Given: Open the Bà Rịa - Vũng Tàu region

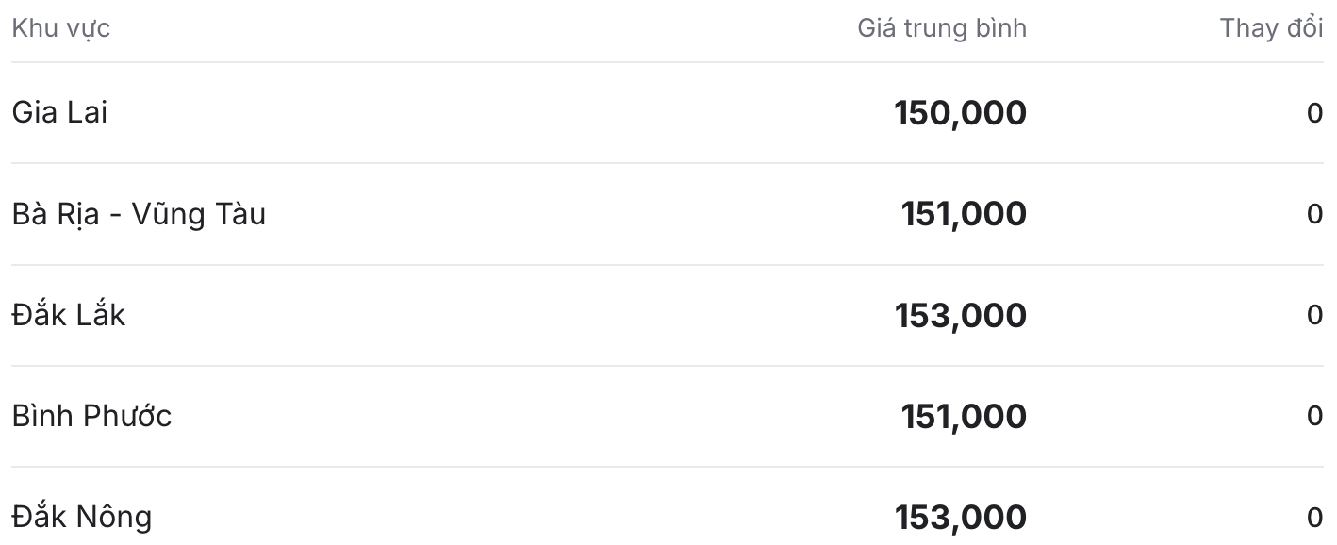Looking at the screenshot, I should pyautogui.click(x=139, y=214).
